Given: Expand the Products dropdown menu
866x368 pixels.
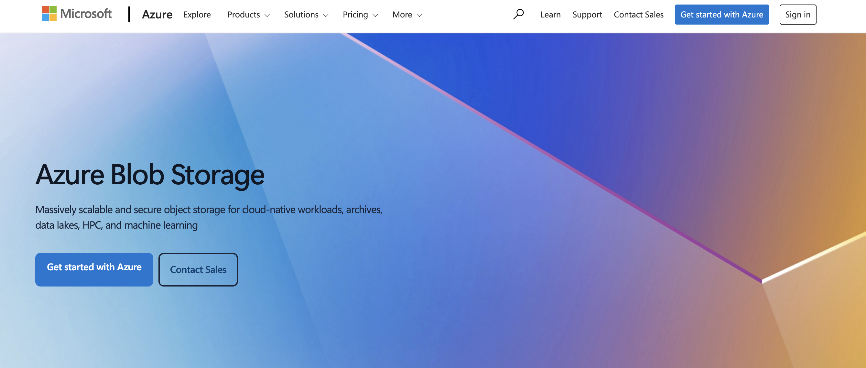Looking at the screenshot, I should point(244,15).
